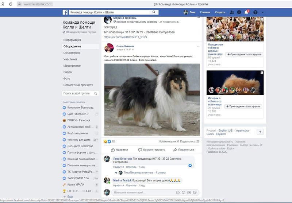Expand the shared post chevron menu
The width and height of the screenshot is (292, 203).
tap(198, 46)
